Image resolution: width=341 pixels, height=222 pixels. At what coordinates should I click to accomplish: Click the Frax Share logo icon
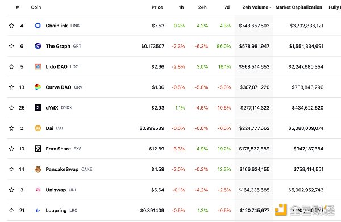point(38,149)
